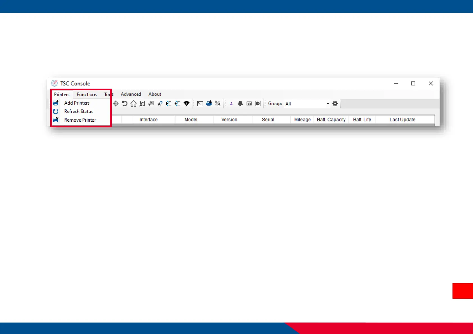Minimize the TSC Console window

tap(396, 84)
